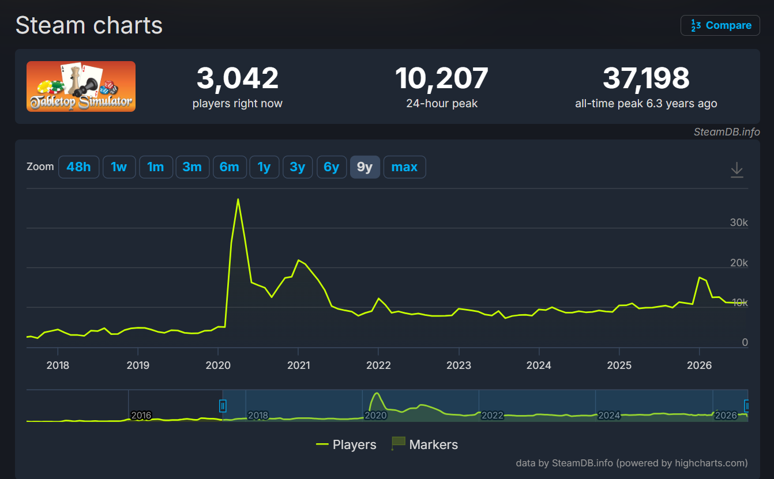Click the selected range in the navigator

click(485, 406)
